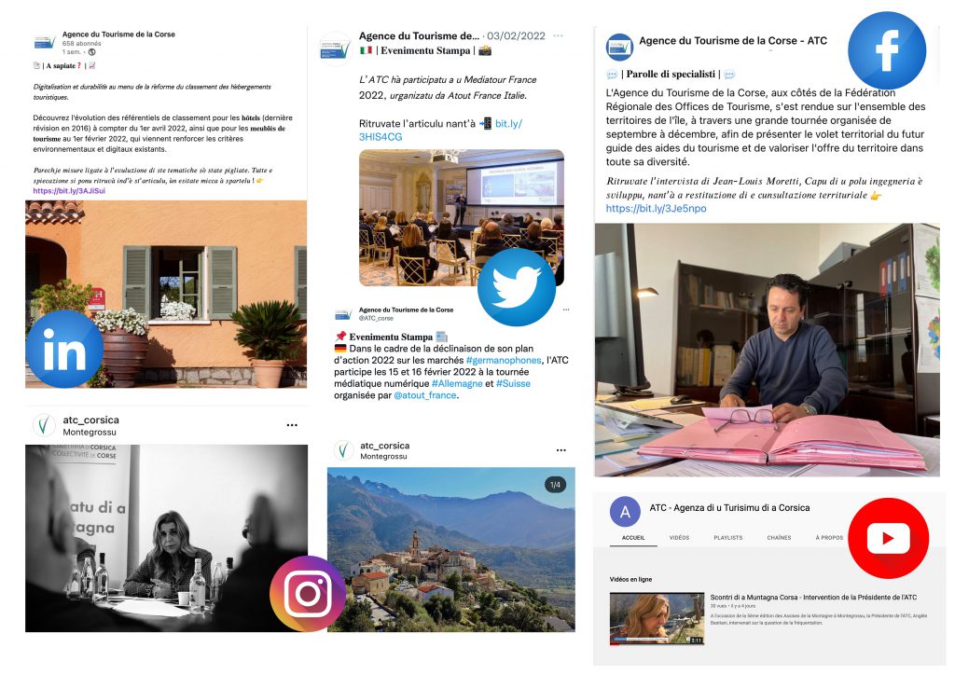Click the #germanophones hashtag
This screenshot has height=675, width=955.
coord(504,360)
